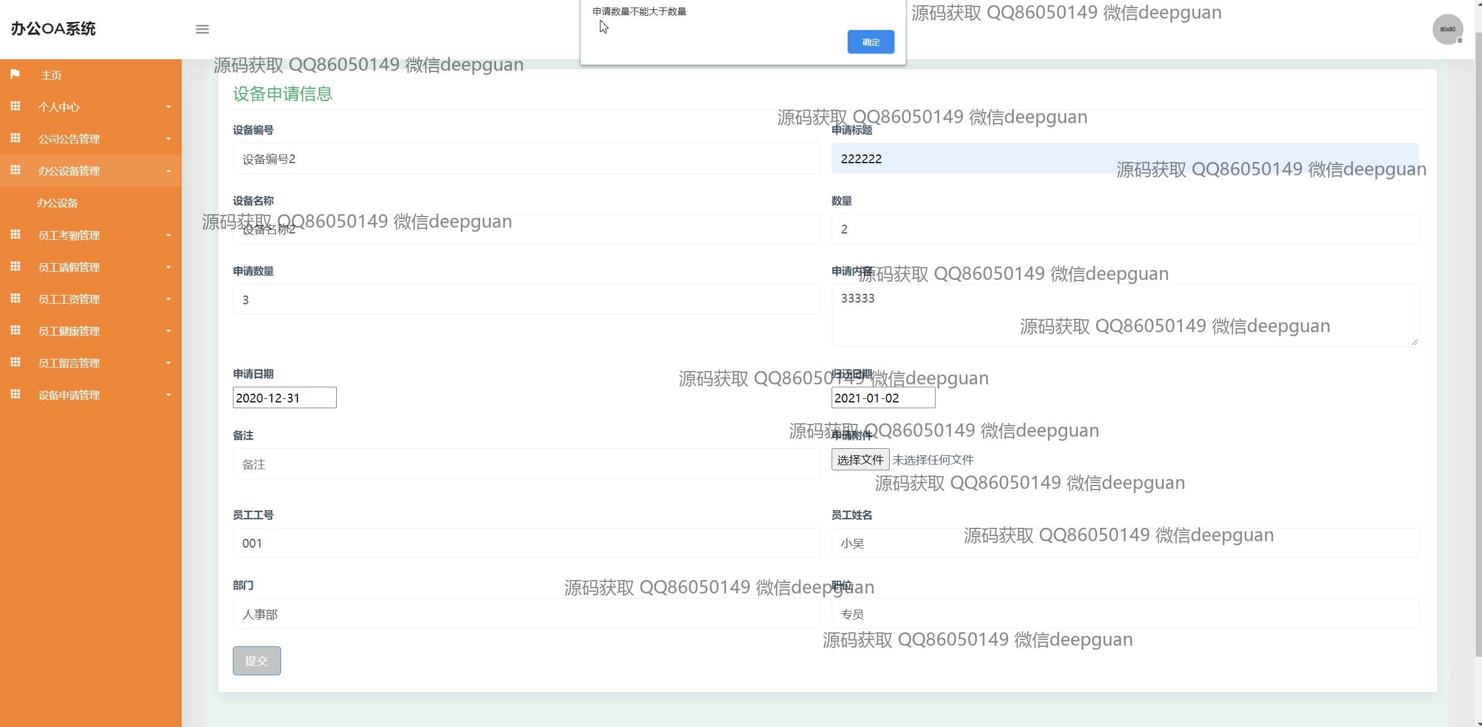Expand the 员工健康管理 dropdown arrow

tap(168, 331)
